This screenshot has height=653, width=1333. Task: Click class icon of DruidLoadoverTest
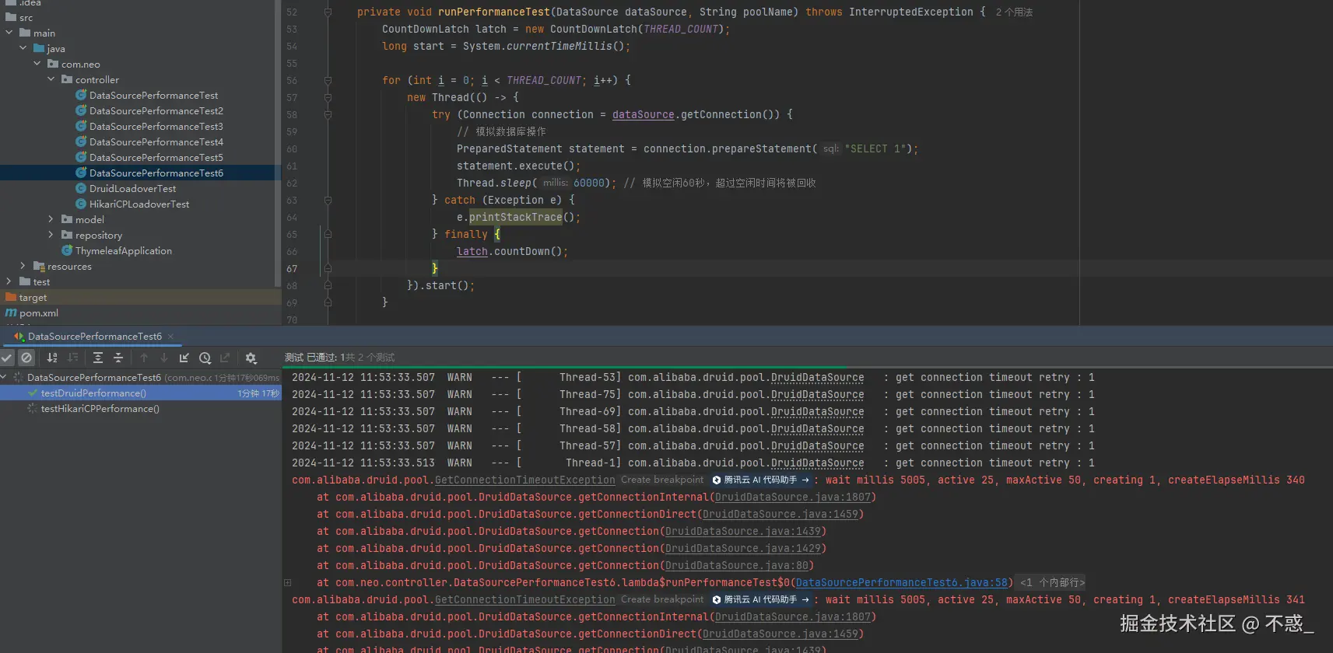point(81,188)
